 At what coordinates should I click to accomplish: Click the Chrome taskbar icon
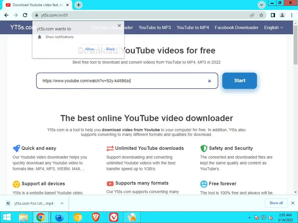(x=41, y=217)
